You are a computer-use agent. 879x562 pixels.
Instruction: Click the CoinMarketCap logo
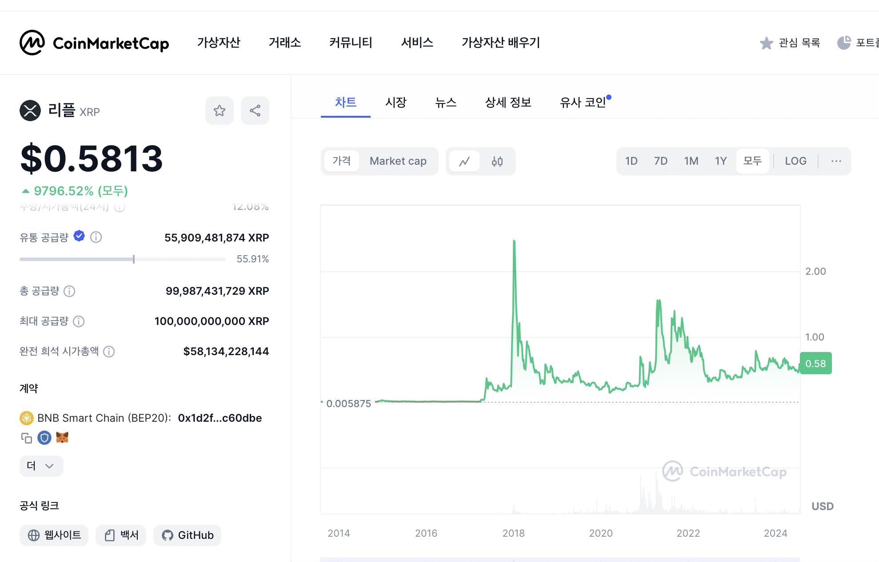click(x=94, y=43)
